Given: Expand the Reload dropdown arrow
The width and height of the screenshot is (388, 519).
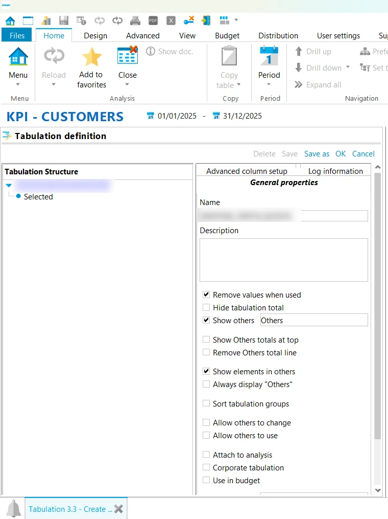Looking at the screenshot, I should tap(54, 85).
